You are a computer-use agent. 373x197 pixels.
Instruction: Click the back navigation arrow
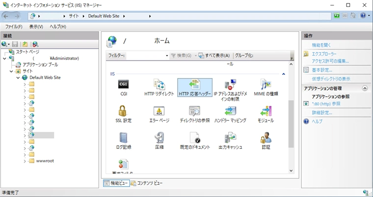6,16
